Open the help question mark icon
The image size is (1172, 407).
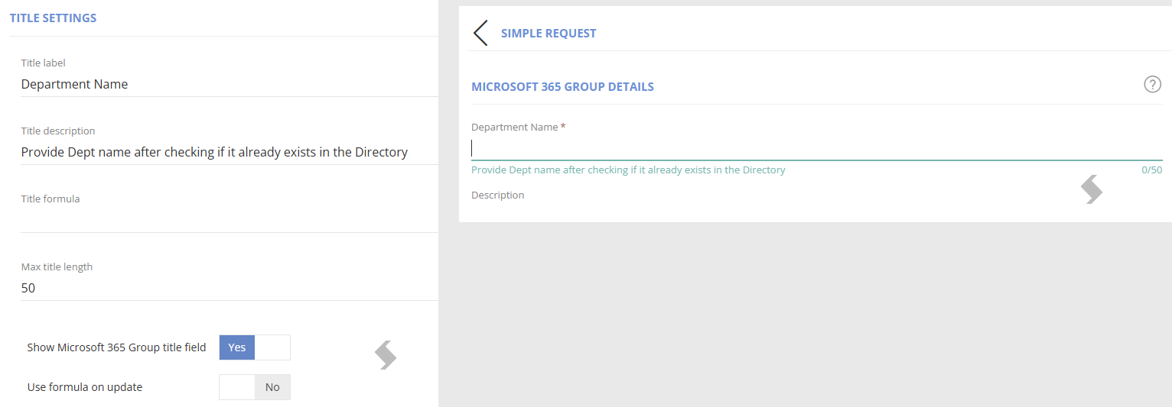[1152, 85]
